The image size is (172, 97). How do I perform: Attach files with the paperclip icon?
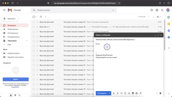click(x=118, y=93)
